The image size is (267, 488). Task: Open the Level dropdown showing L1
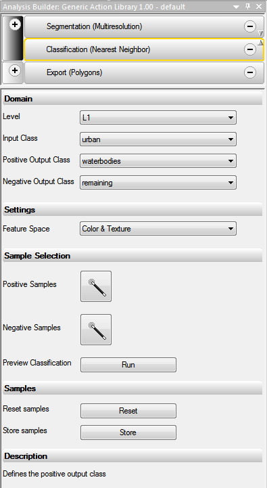[x=158, y=118]
